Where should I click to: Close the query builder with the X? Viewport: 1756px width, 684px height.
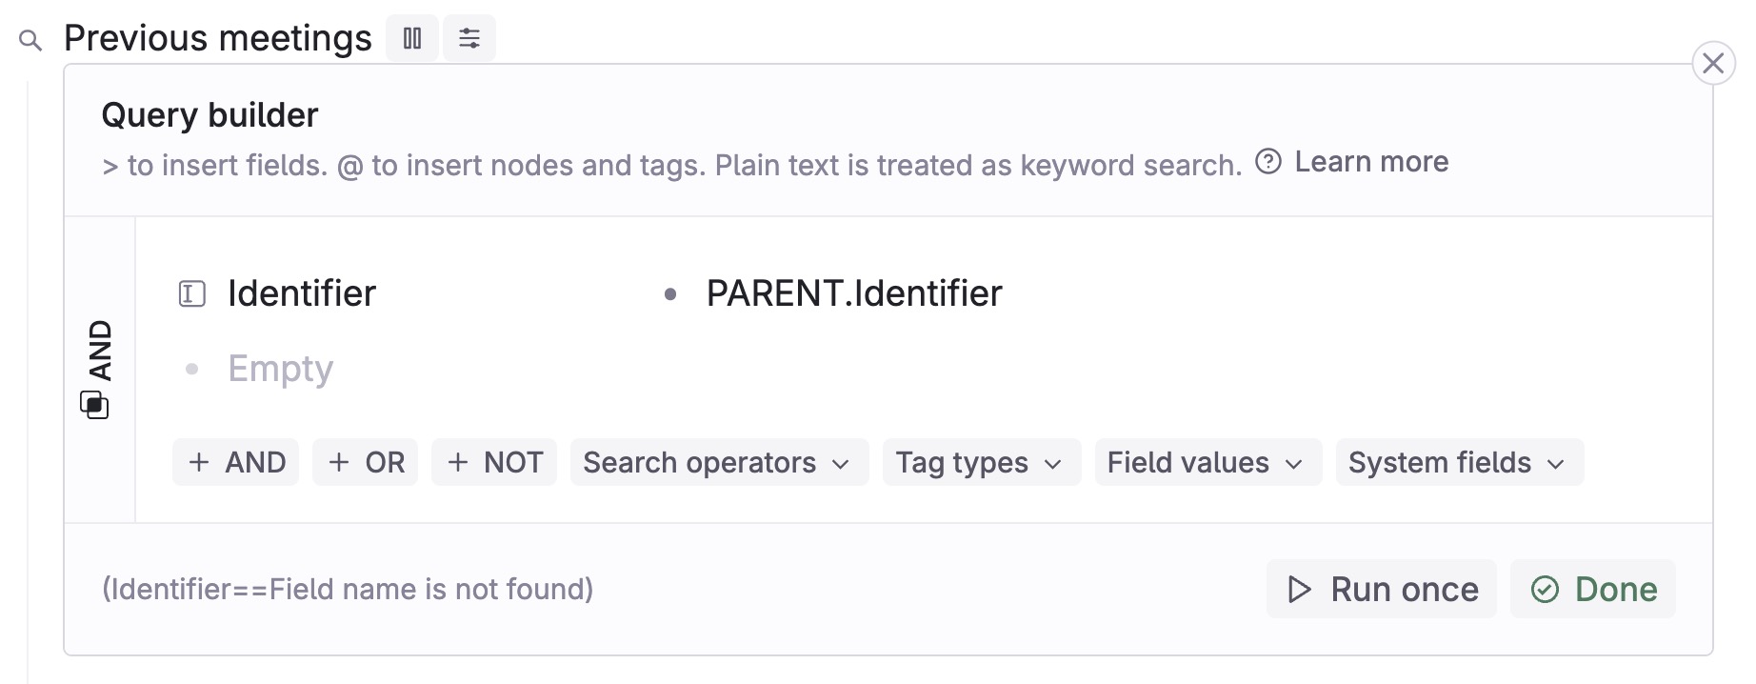(x=1713, y=64)
